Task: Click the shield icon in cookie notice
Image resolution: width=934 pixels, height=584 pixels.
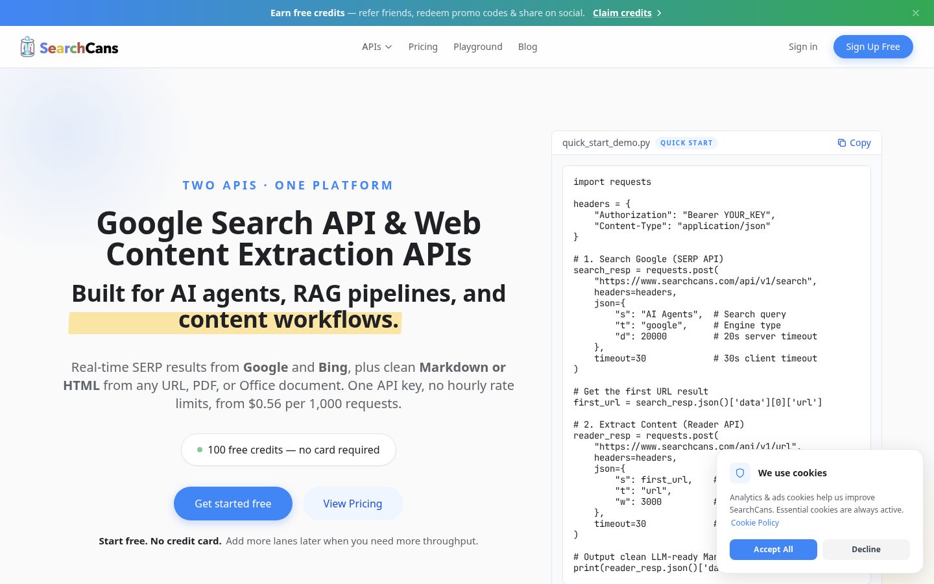Action: (740, 473)
